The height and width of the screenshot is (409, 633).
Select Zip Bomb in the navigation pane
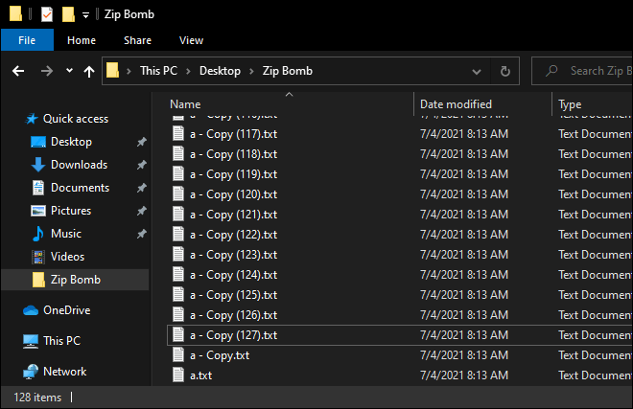pyautogui.click(x=75, y=280)
